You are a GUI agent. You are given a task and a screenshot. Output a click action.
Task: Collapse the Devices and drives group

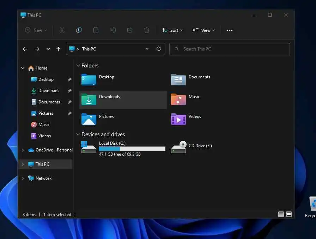(x=78, y=134)
